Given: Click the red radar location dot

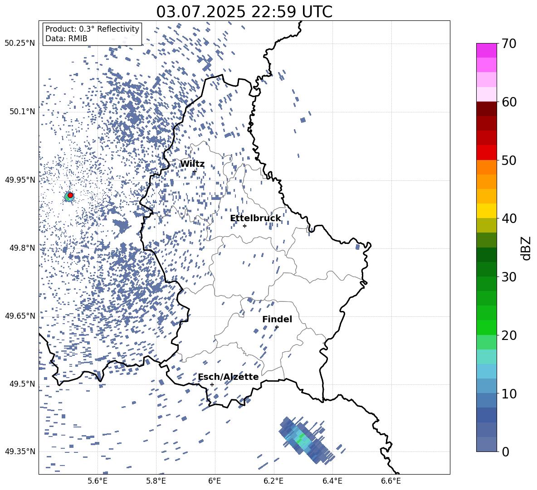Looking at the screenshot, I should pyautogui.click(x=70, y=195).
